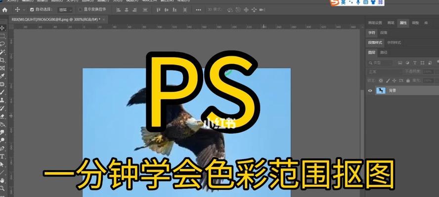
Task: Click Sogou input method S logo
Action: (335, 2)
